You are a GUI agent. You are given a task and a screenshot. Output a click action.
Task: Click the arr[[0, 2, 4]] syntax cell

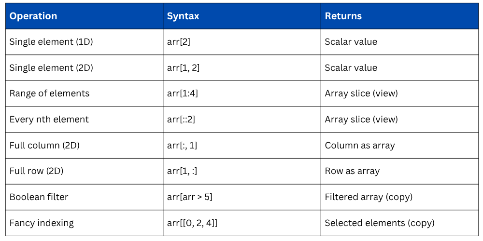pos(193,223)
